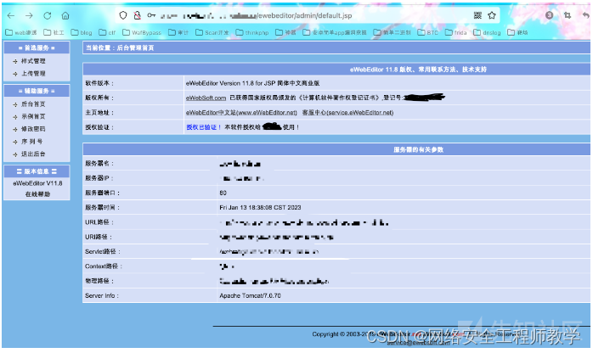Click the shield tracking protection icon
593x353 pixels.
[123, 15]
